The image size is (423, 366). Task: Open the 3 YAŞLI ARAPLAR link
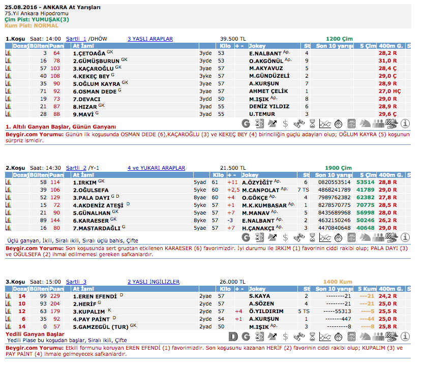150,39
